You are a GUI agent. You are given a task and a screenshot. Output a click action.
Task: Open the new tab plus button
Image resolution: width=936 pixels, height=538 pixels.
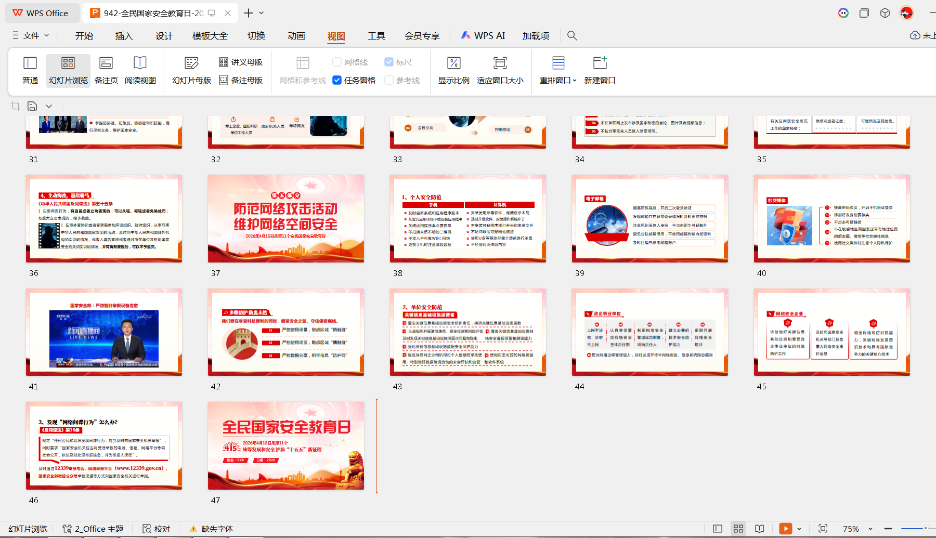coord(249,13)
